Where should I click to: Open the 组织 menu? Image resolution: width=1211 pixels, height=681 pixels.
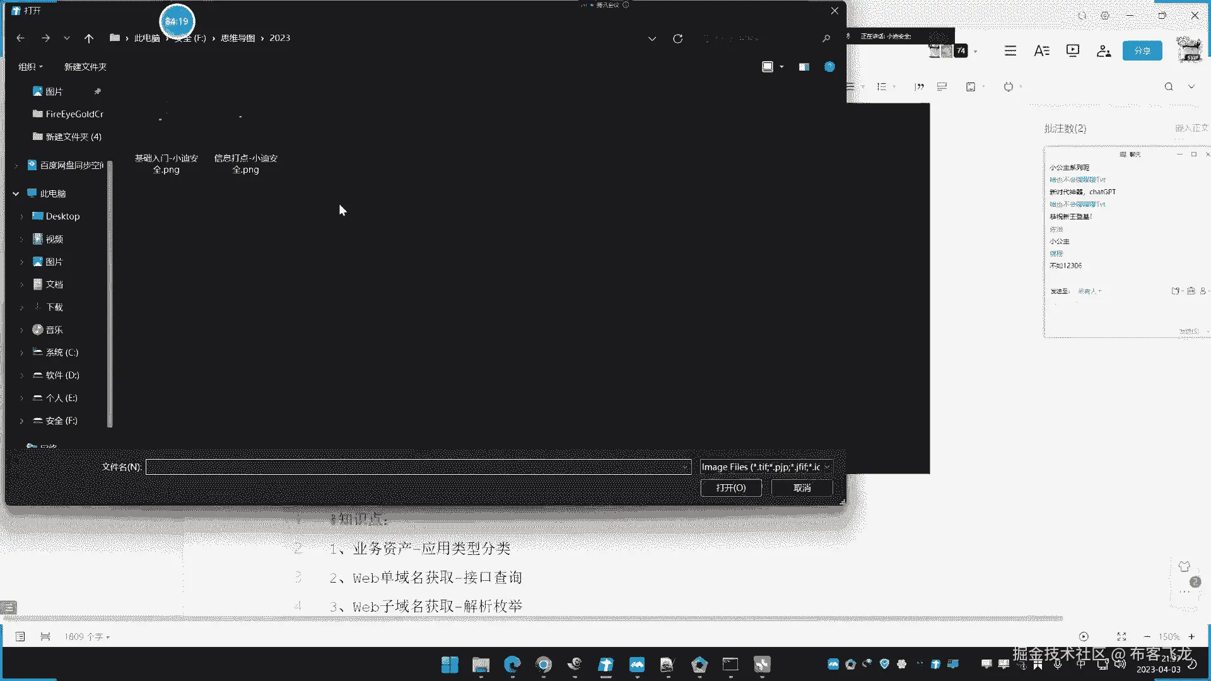click(30, 67)
